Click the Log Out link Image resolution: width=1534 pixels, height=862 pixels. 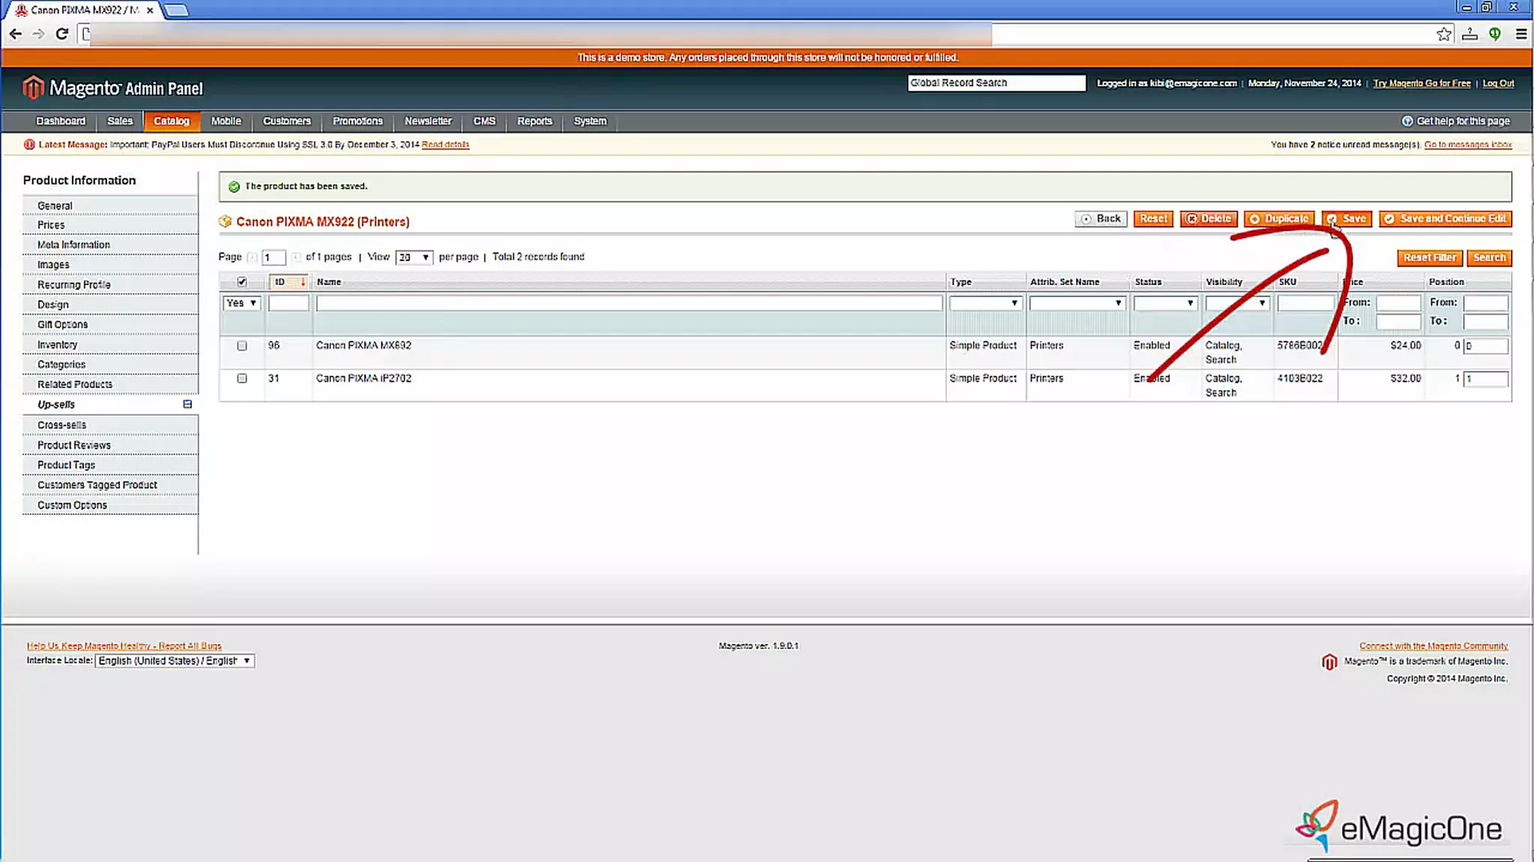pyautogui.click(x=1498, y=83)
